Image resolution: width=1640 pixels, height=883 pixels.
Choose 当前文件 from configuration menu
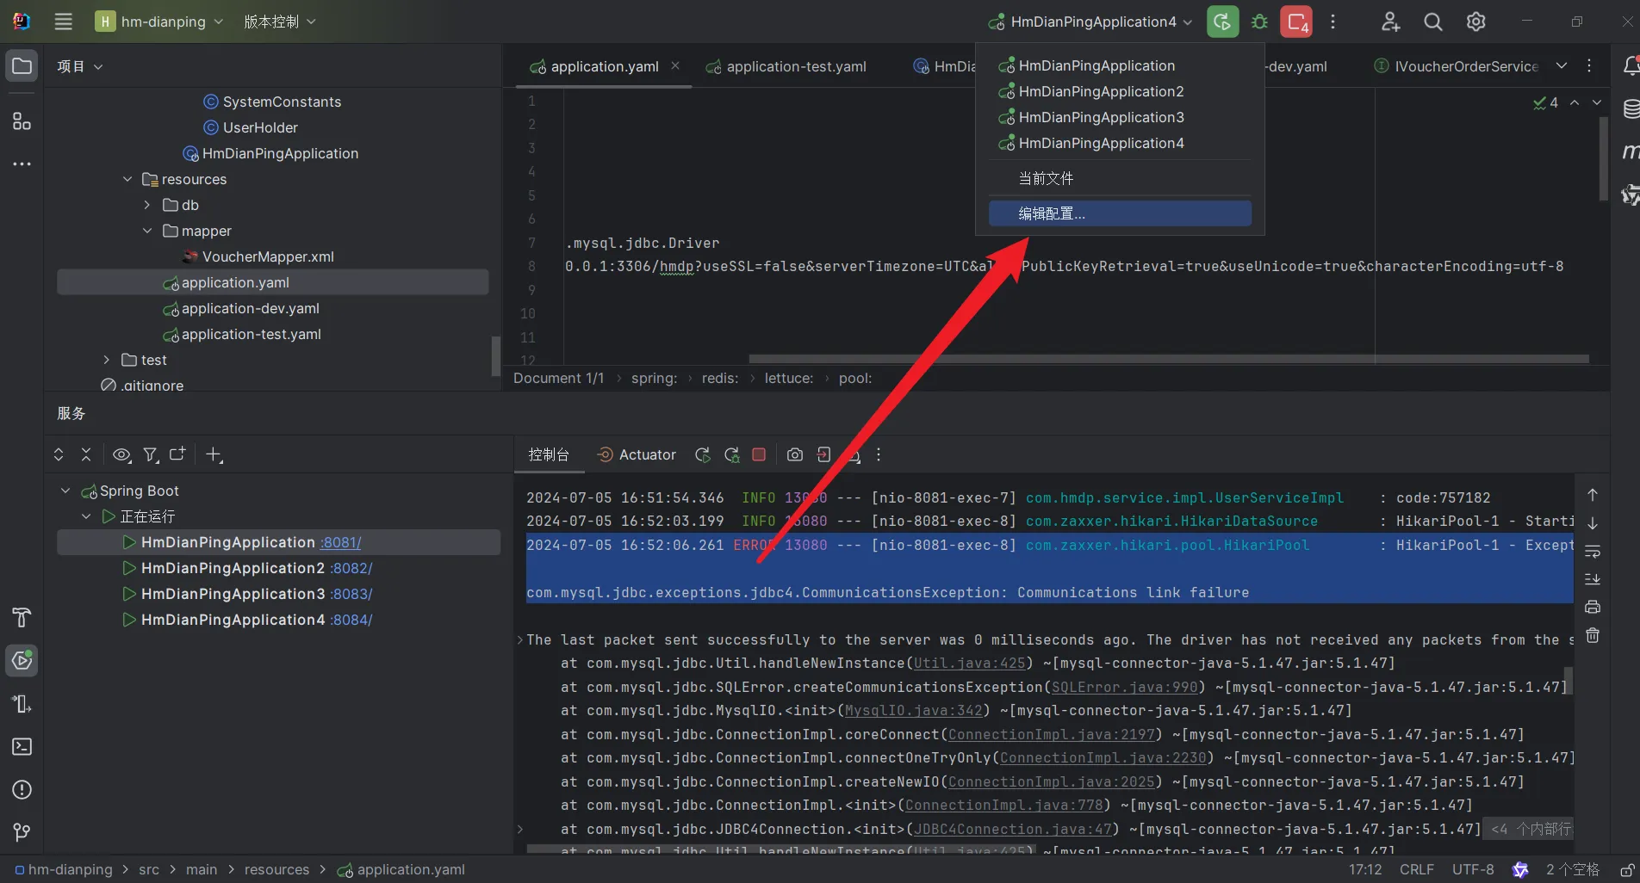point(1120,178)
